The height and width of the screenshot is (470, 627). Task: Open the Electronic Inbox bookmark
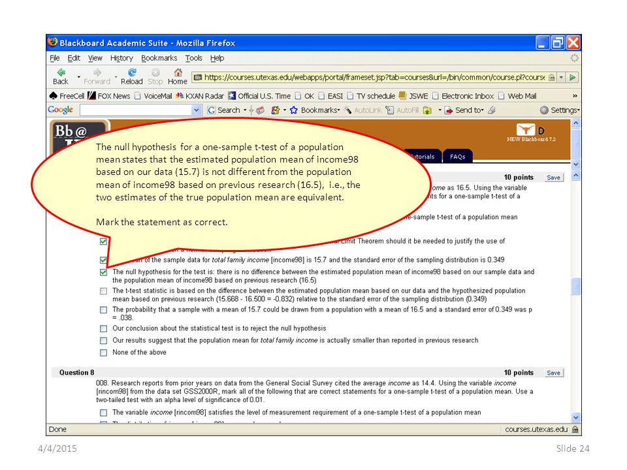pyautogui.click(x=463, y=96)
